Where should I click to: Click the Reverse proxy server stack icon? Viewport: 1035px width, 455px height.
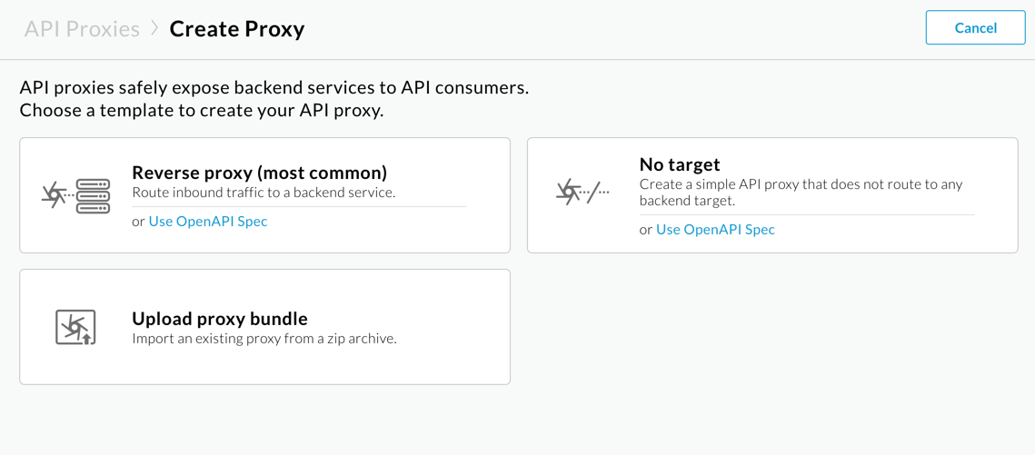coord(93,196)
